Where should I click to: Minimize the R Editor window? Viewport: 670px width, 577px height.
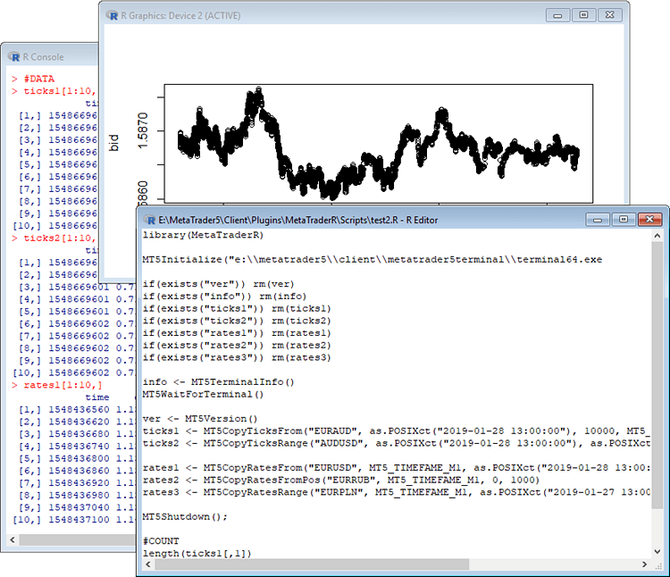coord(598,220)
